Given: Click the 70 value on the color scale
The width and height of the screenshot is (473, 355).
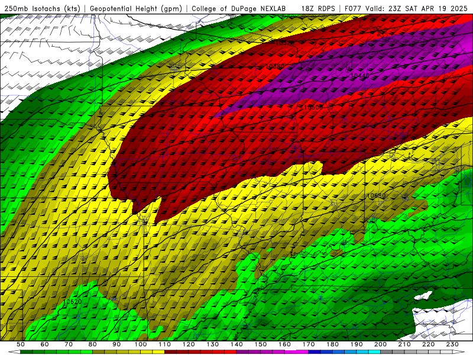Looking at the screenshot, I should tap(69, 344).
